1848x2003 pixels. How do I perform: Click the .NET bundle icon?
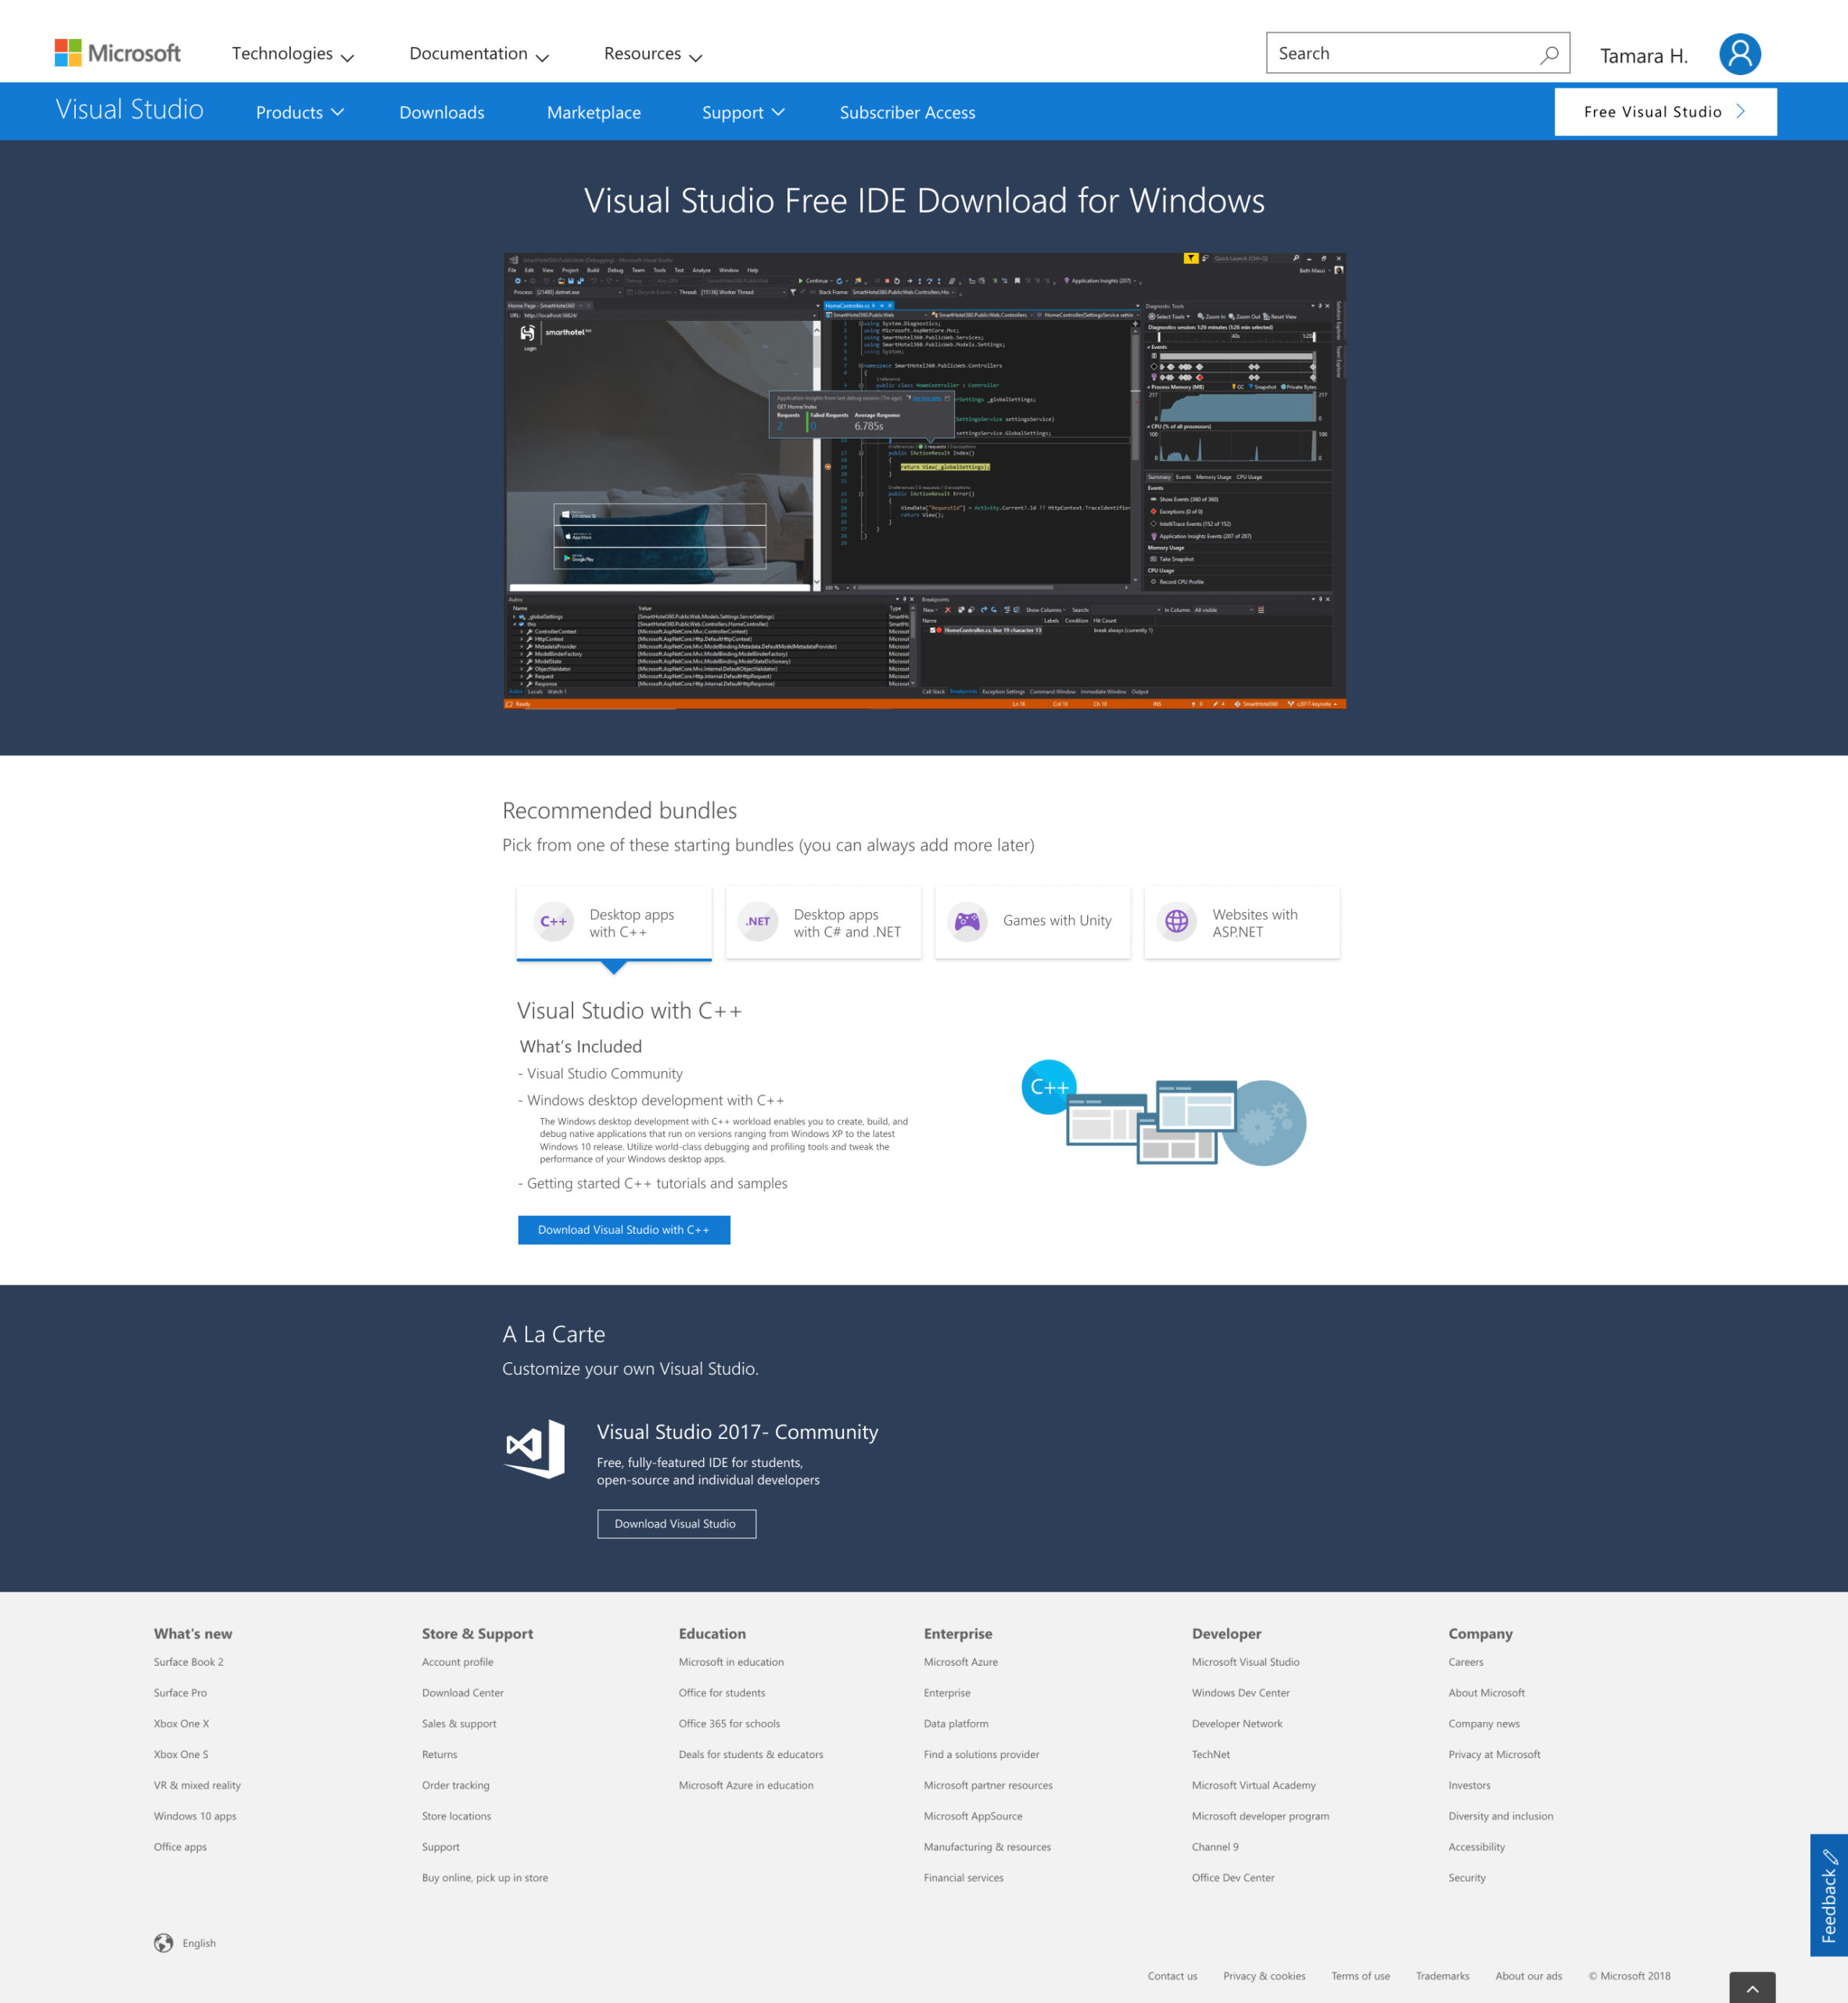click(x=758, y=922)
